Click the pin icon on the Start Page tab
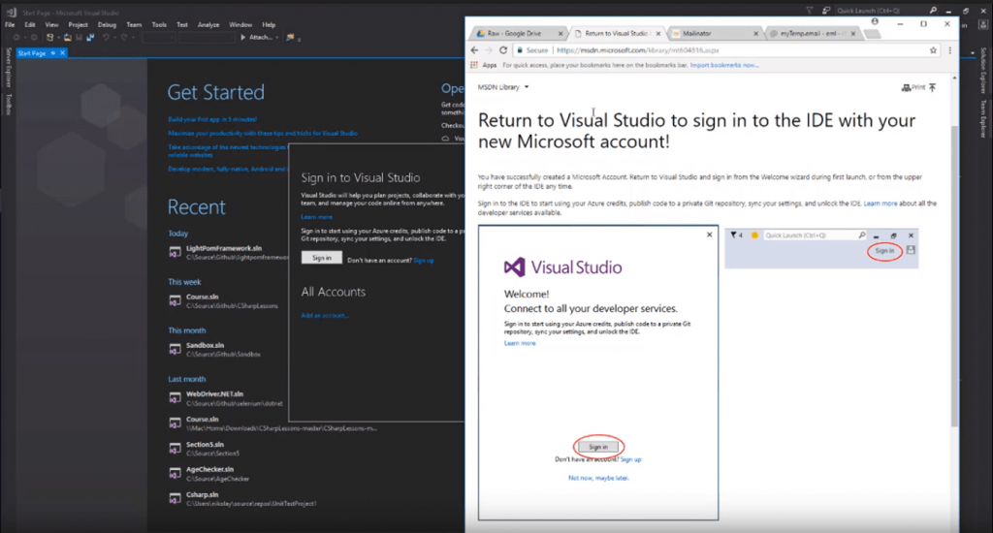 pos(53,53)
